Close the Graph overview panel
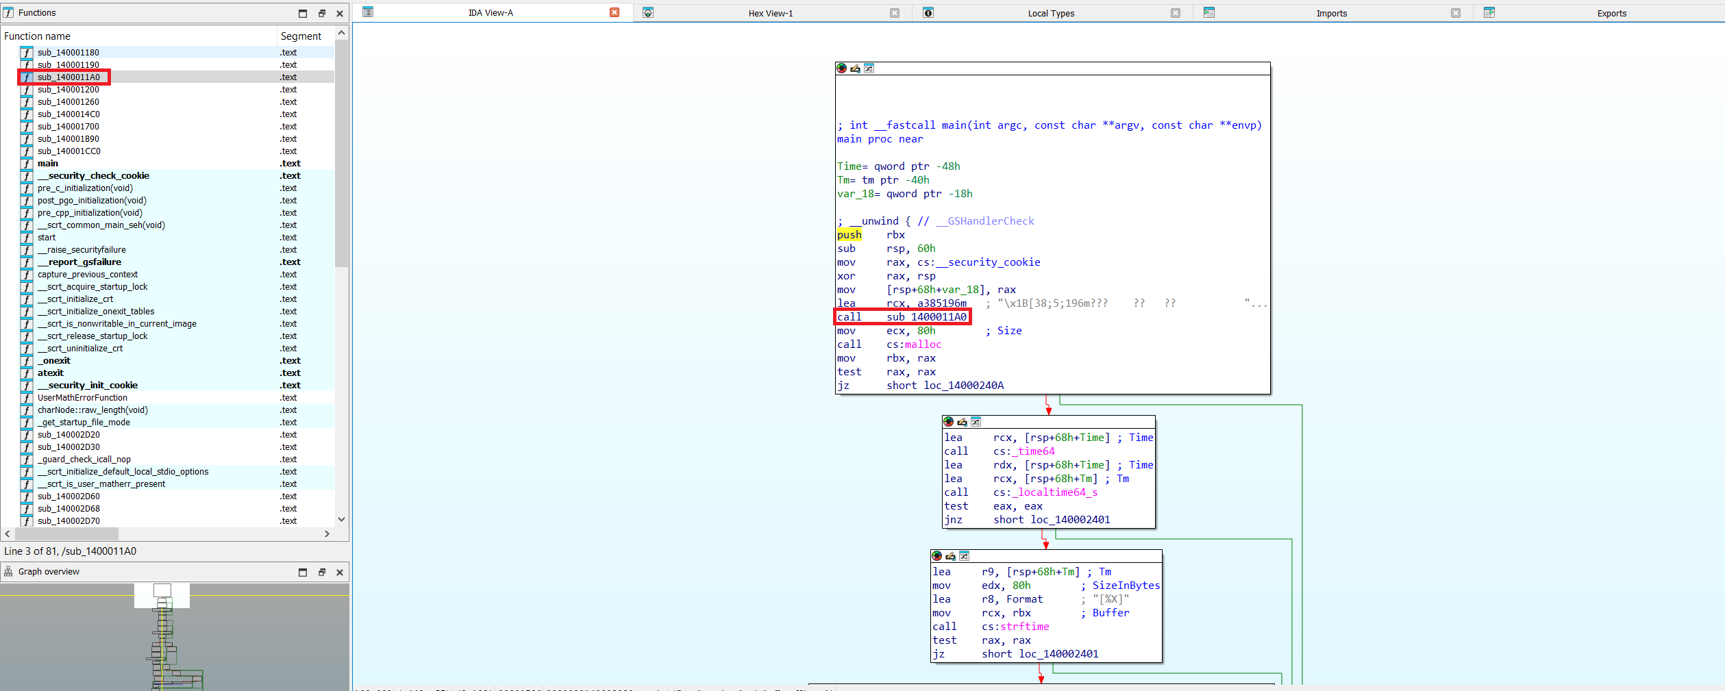The image size is (1725, 691). [x=340, y=572]
